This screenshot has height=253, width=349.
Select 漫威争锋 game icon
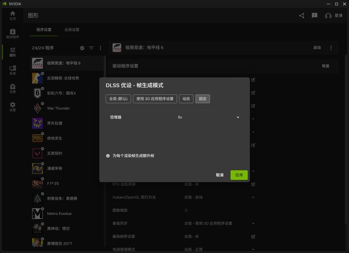37,168
